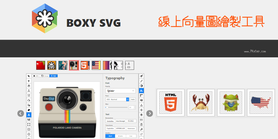Viewport: 278px width, 139px height.
Task: Open the Export arrow panel
Action: [x=141, y=134]
